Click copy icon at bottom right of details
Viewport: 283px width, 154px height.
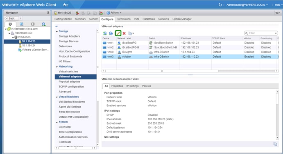[275, 144]
